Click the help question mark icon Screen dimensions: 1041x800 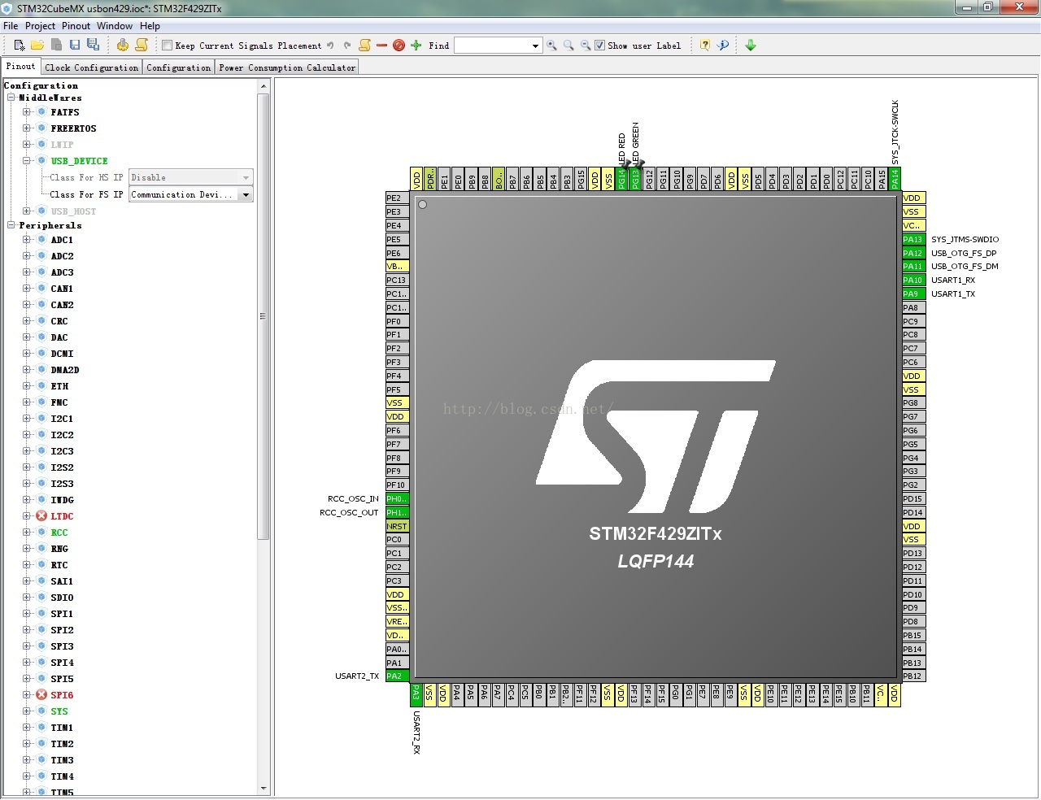[x=705, y=46]
